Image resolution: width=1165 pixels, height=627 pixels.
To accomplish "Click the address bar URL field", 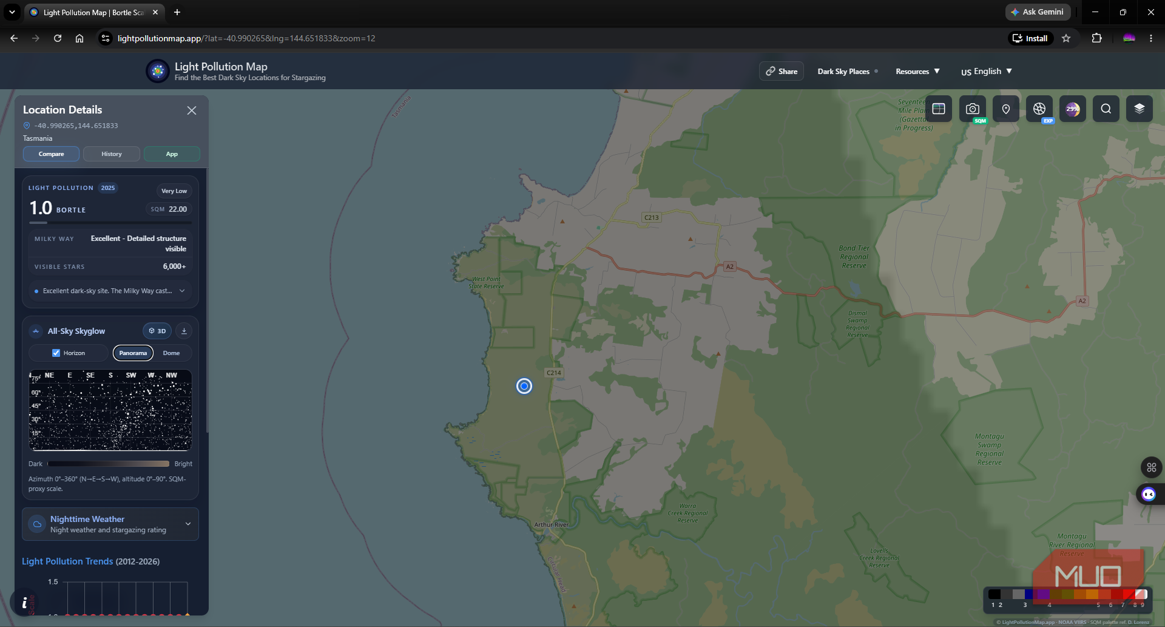I will click(546, 38).
